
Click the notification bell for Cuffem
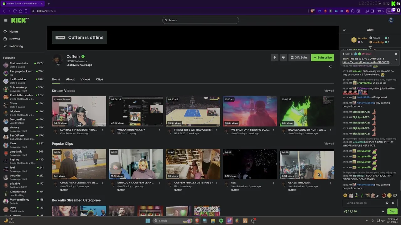(x=275, y=57)
